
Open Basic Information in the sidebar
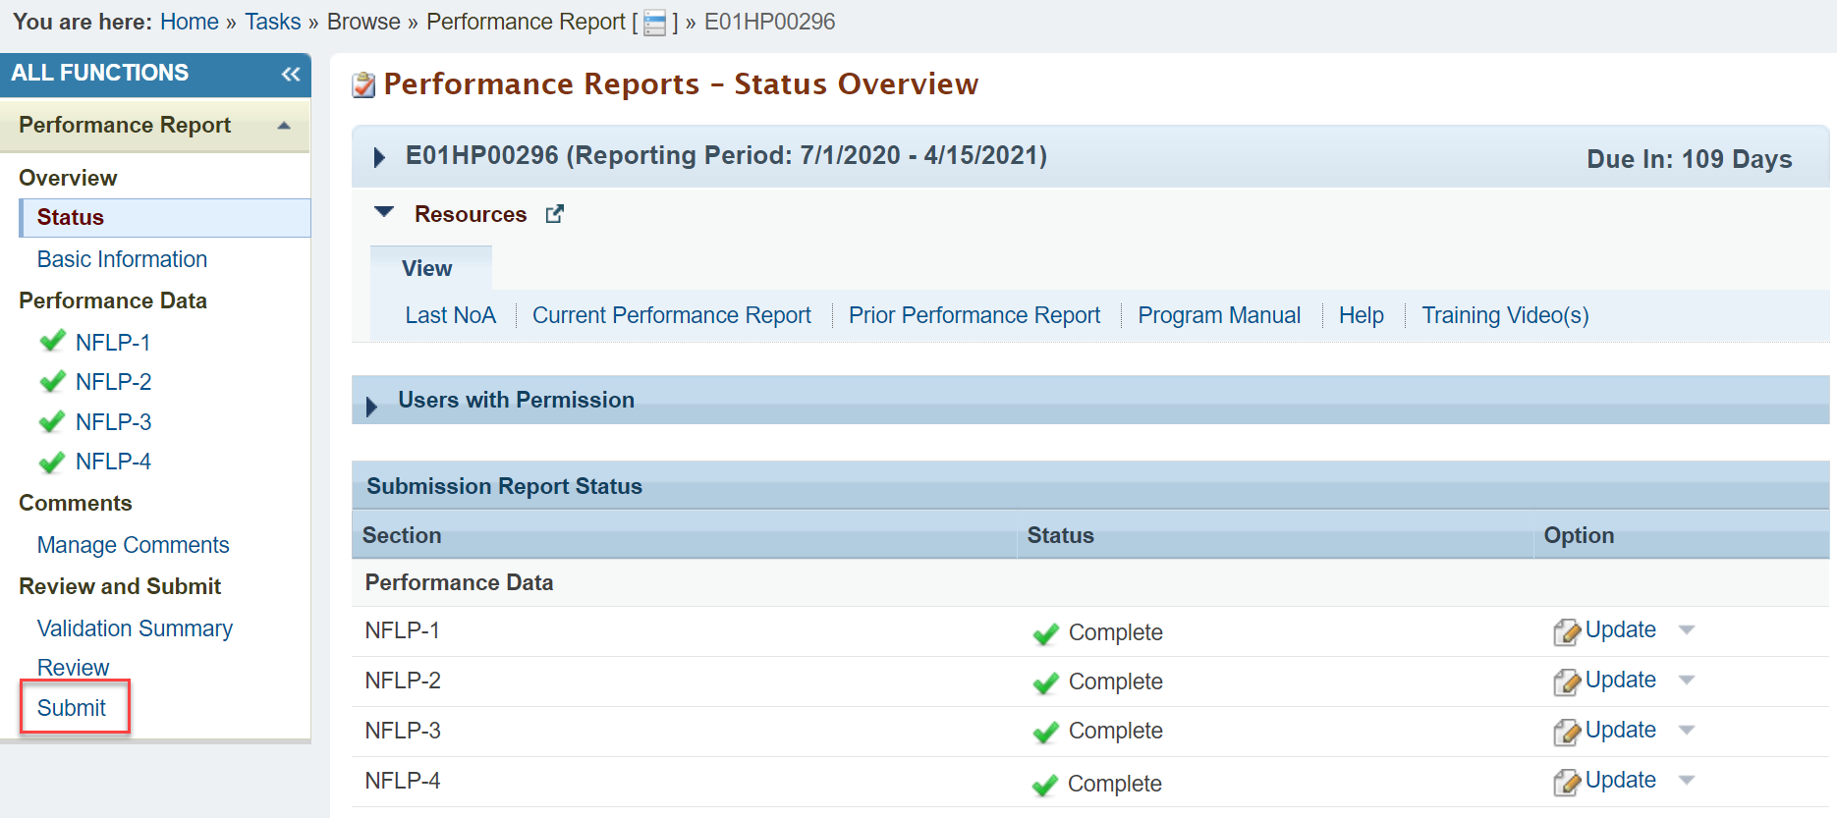pos(122,259)
